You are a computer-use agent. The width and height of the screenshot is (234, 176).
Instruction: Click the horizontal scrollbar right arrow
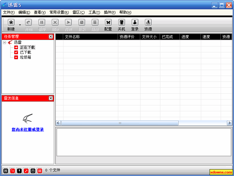click(229, 123)
